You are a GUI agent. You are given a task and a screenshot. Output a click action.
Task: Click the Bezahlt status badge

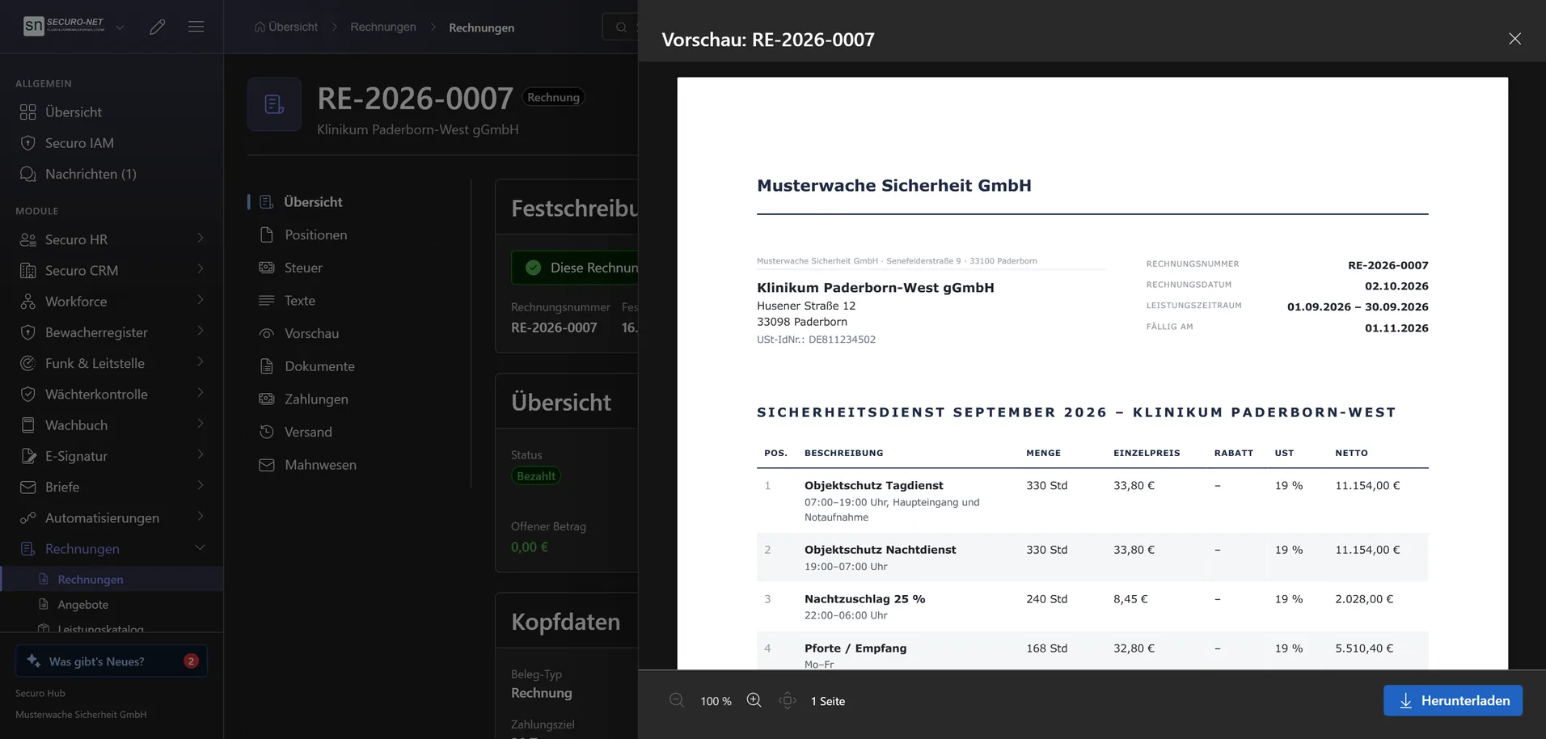coord(536,476)
